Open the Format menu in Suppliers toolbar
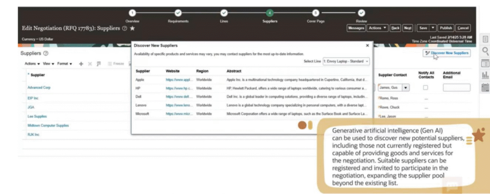Image resolution: width=490 pixels, height=194 pixels. (65, 64)
